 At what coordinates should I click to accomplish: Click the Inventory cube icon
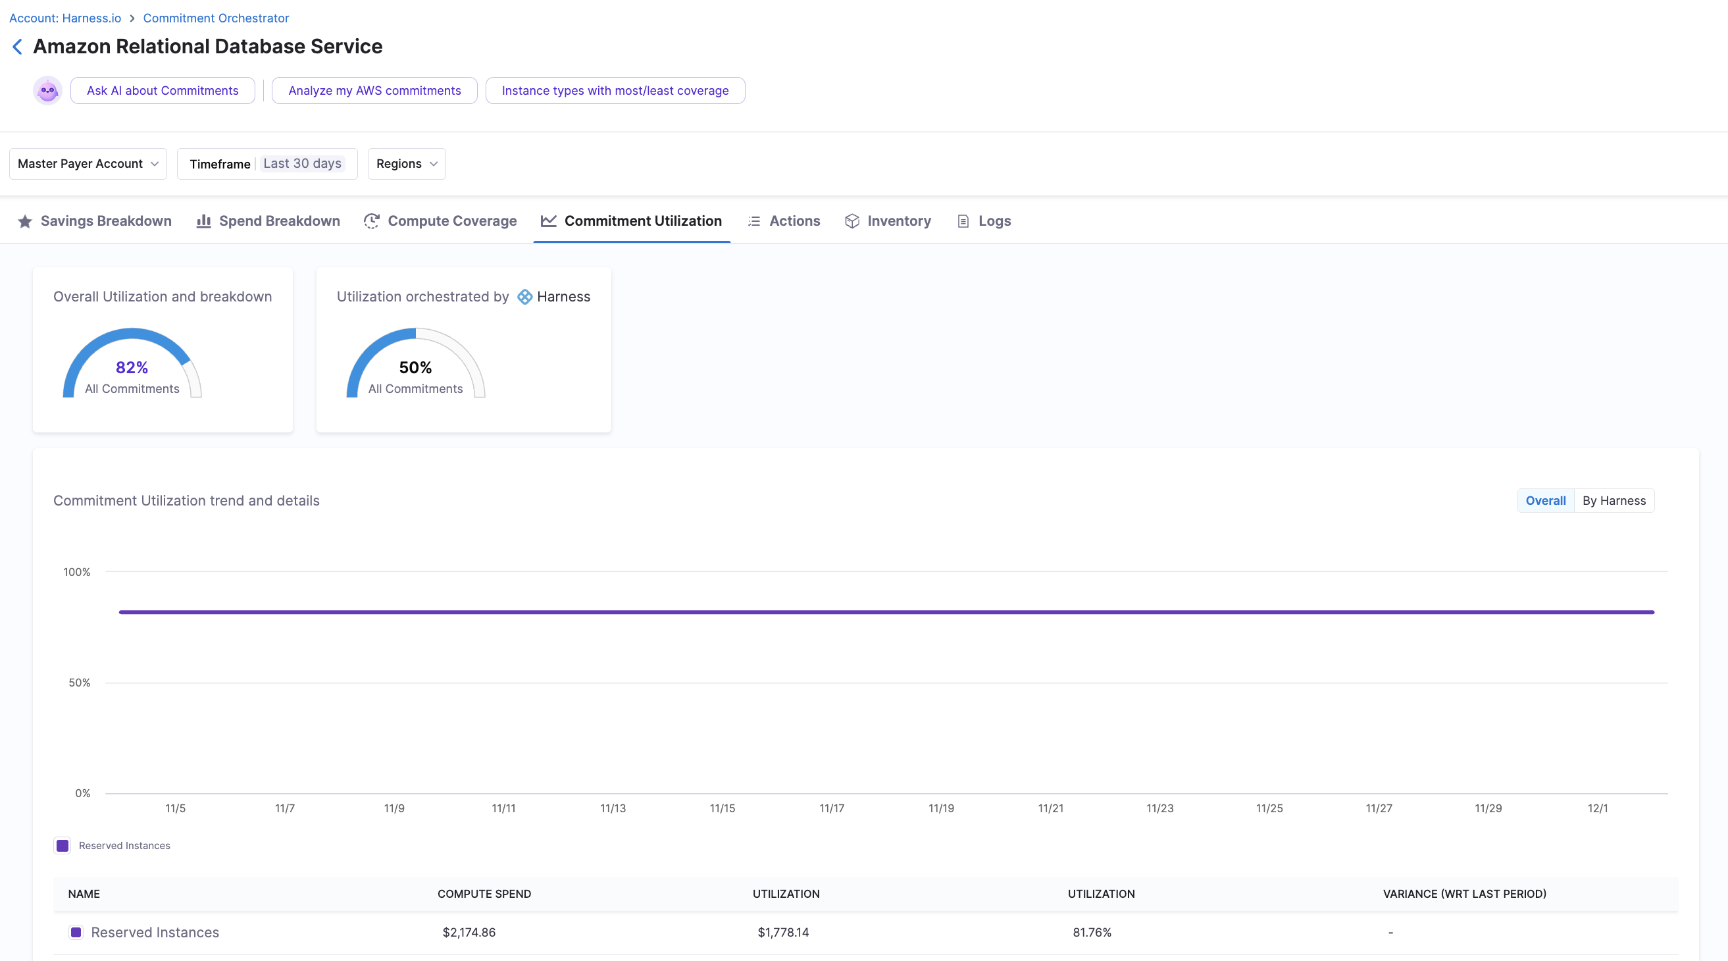tap(852, 221)
